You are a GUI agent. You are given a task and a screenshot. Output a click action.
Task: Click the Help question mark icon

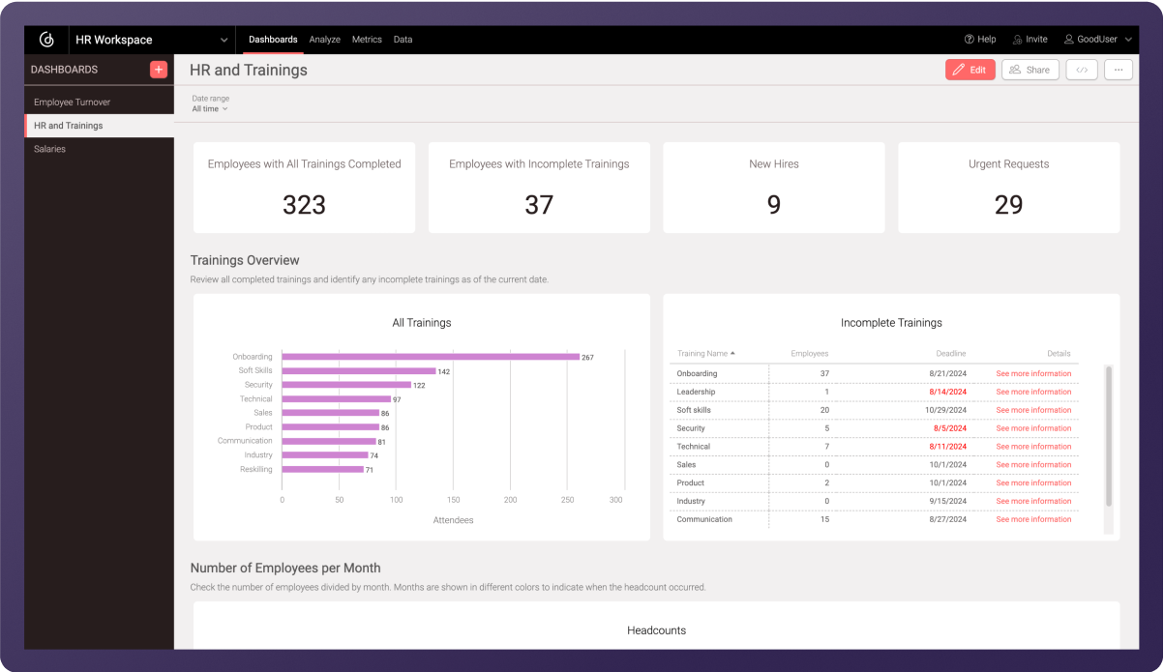point(969,40)
